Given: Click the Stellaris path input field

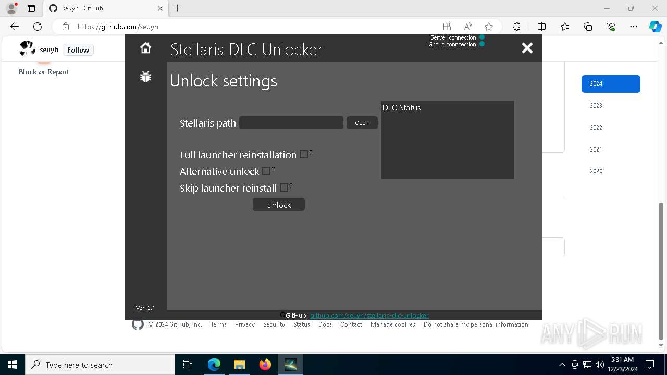Looking at the screenshot, I should (x=291, y=122).
